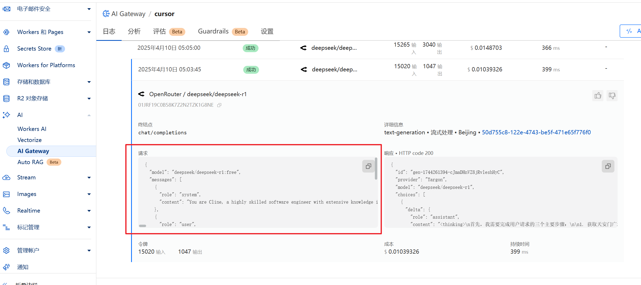The height and width of the screenshot is (285, 641).
Task: Click the storage and database icon
Action: coord(7,82)
